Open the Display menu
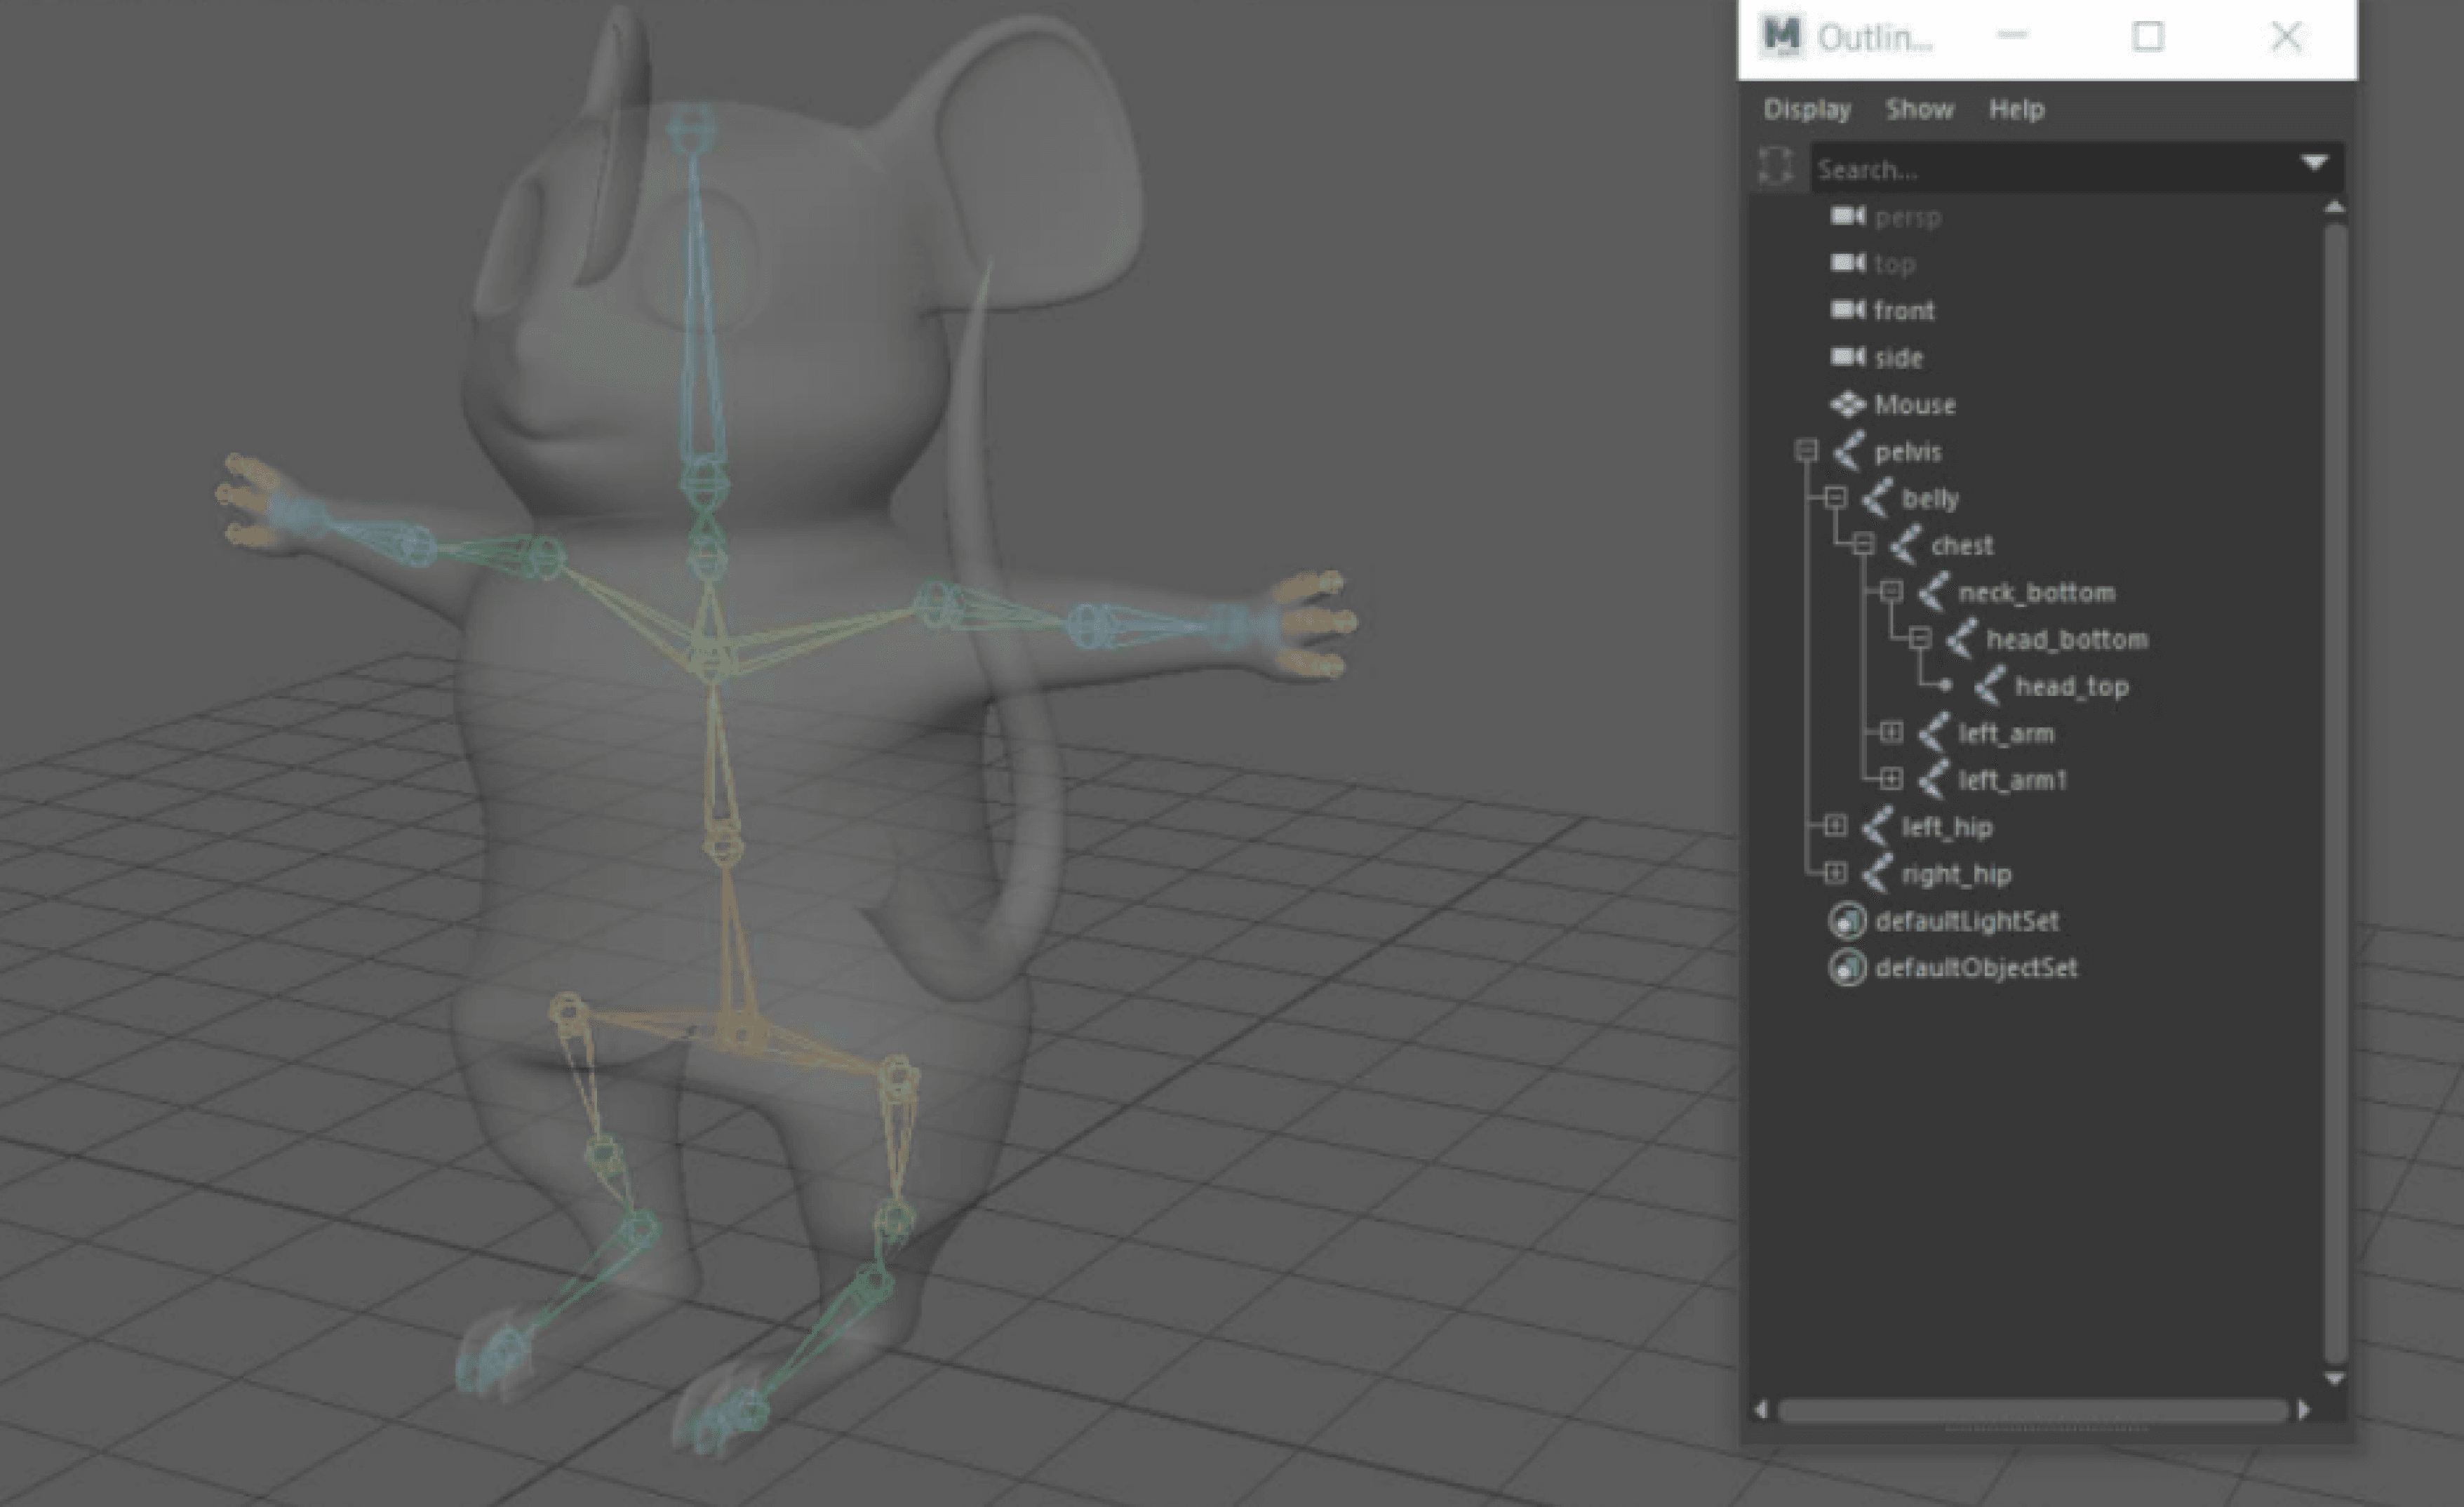 (x=1806, y=109)
